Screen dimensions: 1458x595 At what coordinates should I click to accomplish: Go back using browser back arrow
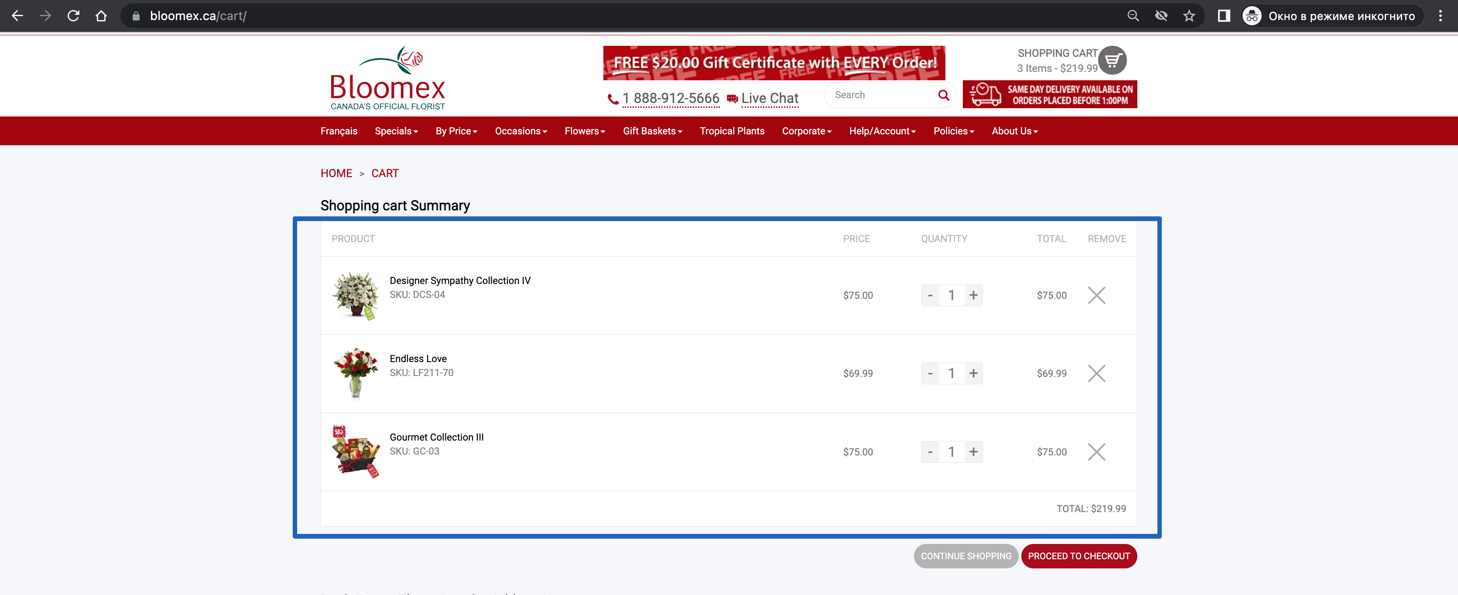(x=17, y=16)
